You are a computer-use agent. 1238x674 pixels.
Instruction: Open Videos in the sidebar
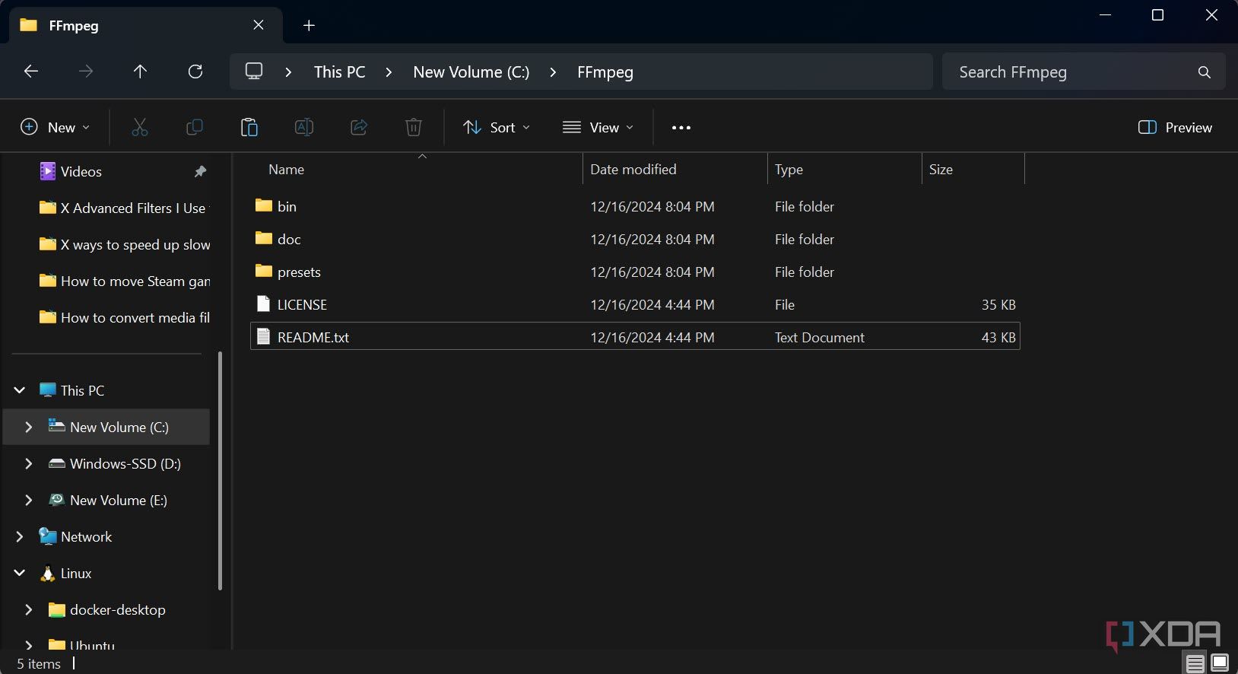point(81,172)
